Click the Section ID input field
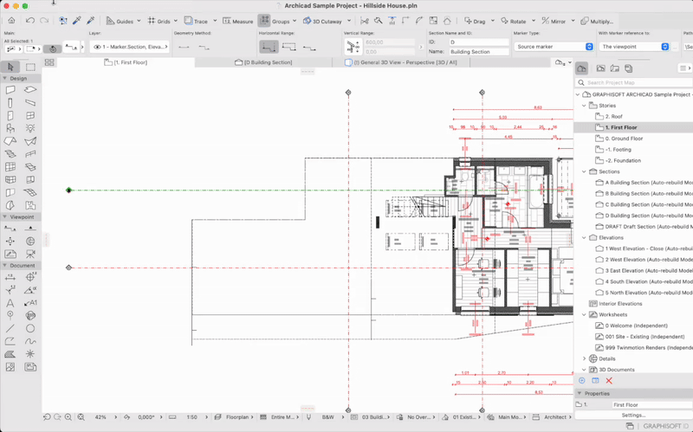The image size is (693, 432). pyautogui.click(x=479, y=42)
